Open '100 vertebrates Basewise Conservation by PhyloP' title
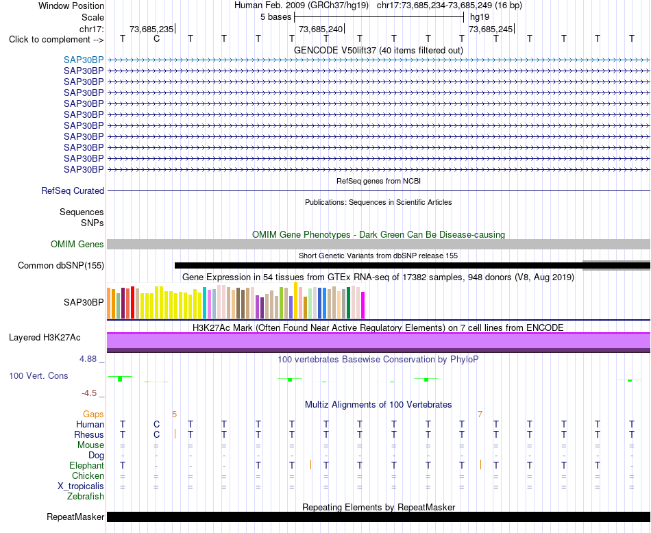The height and width of the screenshot is (533, 651). click(x=378, y=360)
